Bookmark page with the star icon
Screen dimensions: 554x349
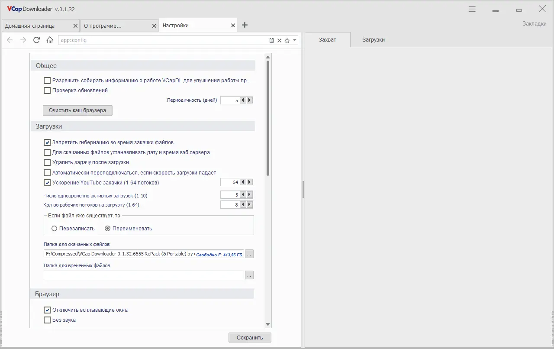[287, 40]
